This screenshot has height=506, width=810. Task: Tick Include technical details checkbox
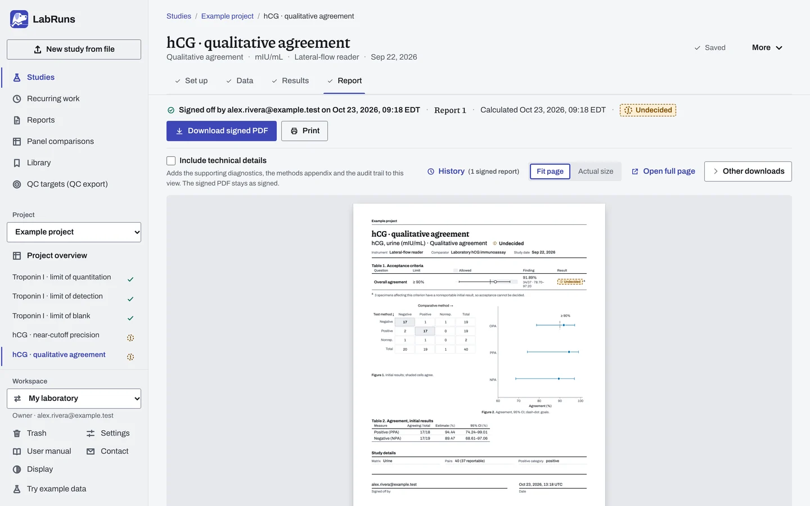[x=171, y=161]
